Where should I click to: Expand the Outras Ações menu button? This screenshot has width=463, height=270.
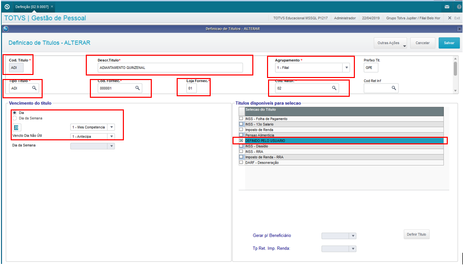click(390, 43)
